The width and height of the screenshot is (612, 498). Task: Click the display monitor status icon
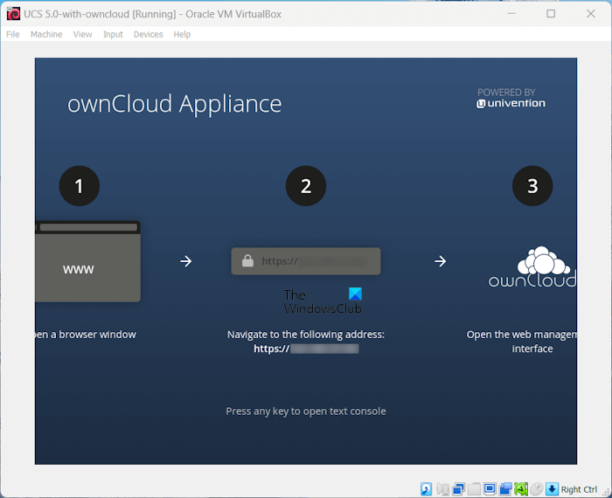click(x=489, y=489)
